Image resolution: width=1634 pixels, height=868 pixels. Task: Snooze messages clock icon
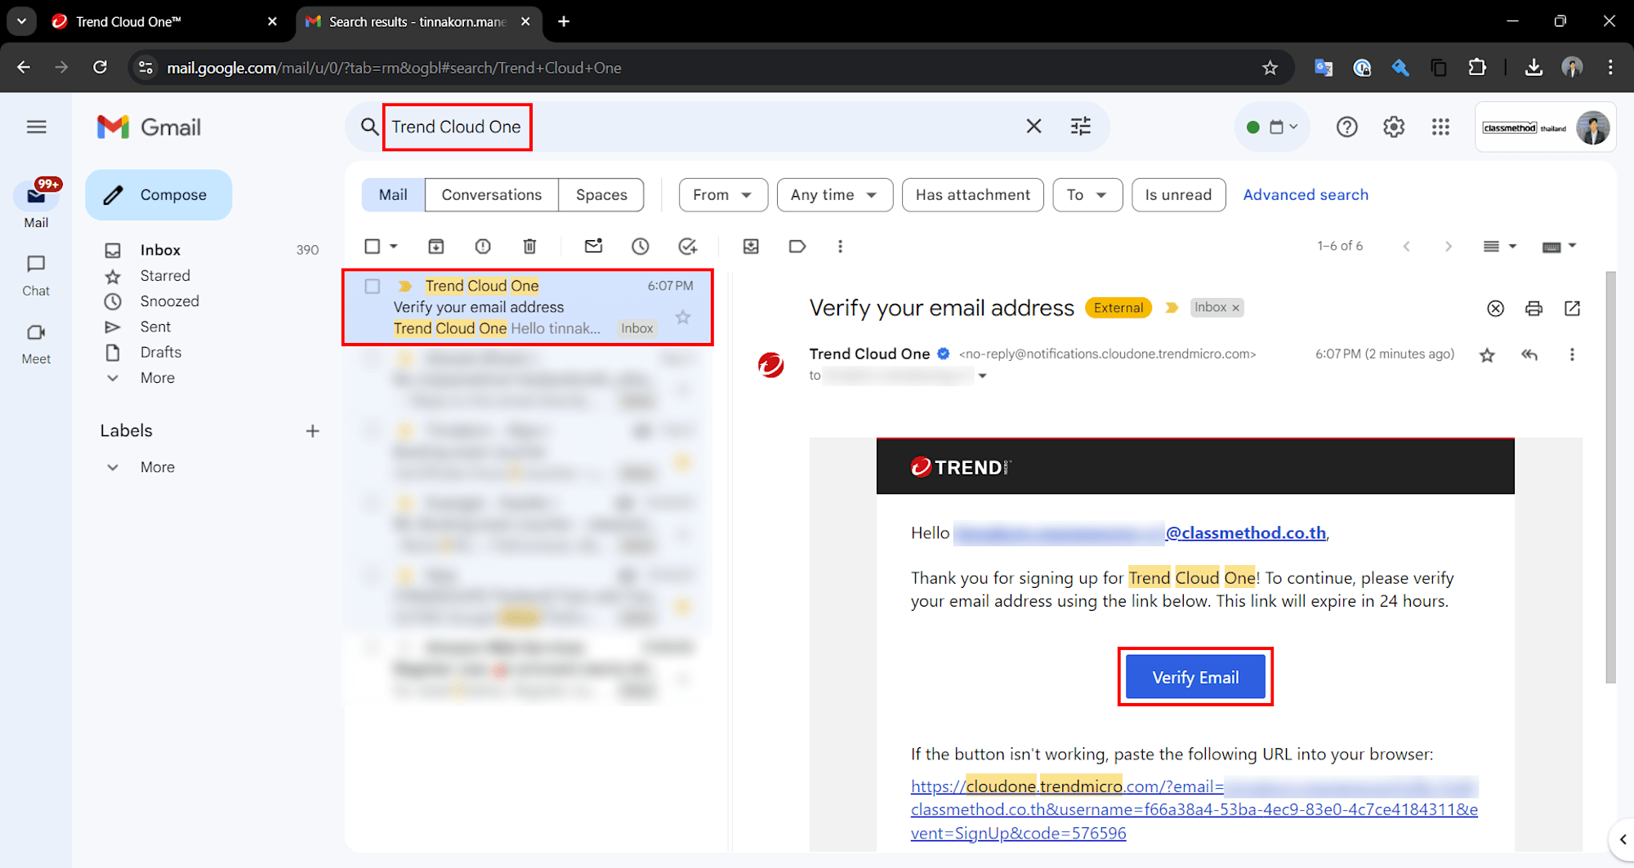click(641, 246)
